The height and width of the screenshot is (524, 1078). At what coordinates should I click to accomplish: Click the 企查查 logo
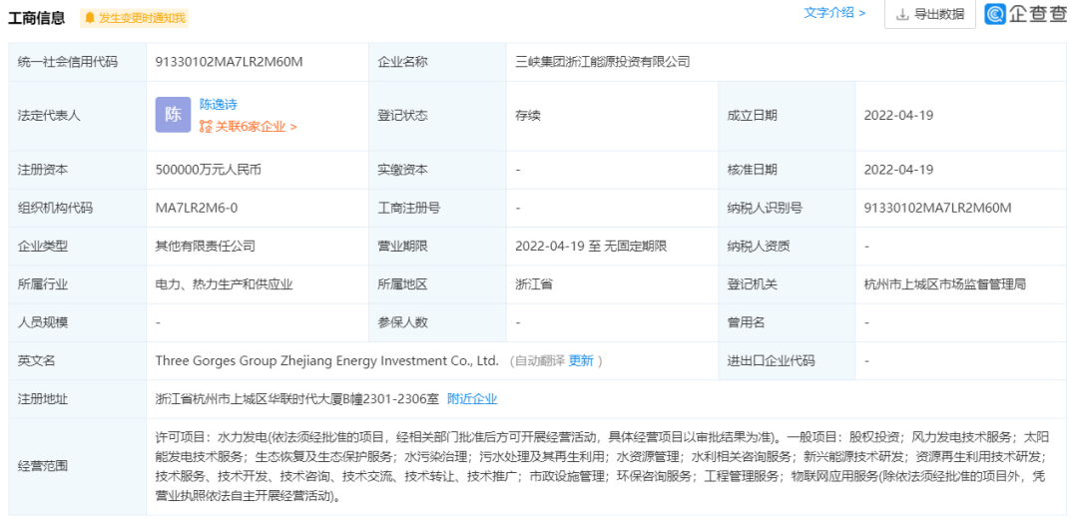1025,14
